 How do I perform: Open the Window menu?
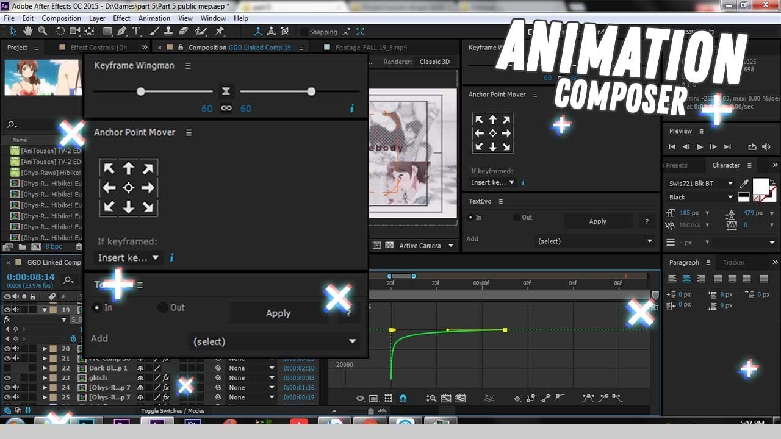click(x=213, y=18)
